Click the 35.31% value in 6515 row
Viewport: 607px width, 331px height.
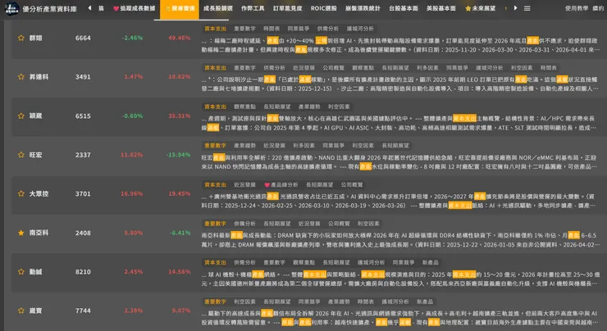click(180, 116)
